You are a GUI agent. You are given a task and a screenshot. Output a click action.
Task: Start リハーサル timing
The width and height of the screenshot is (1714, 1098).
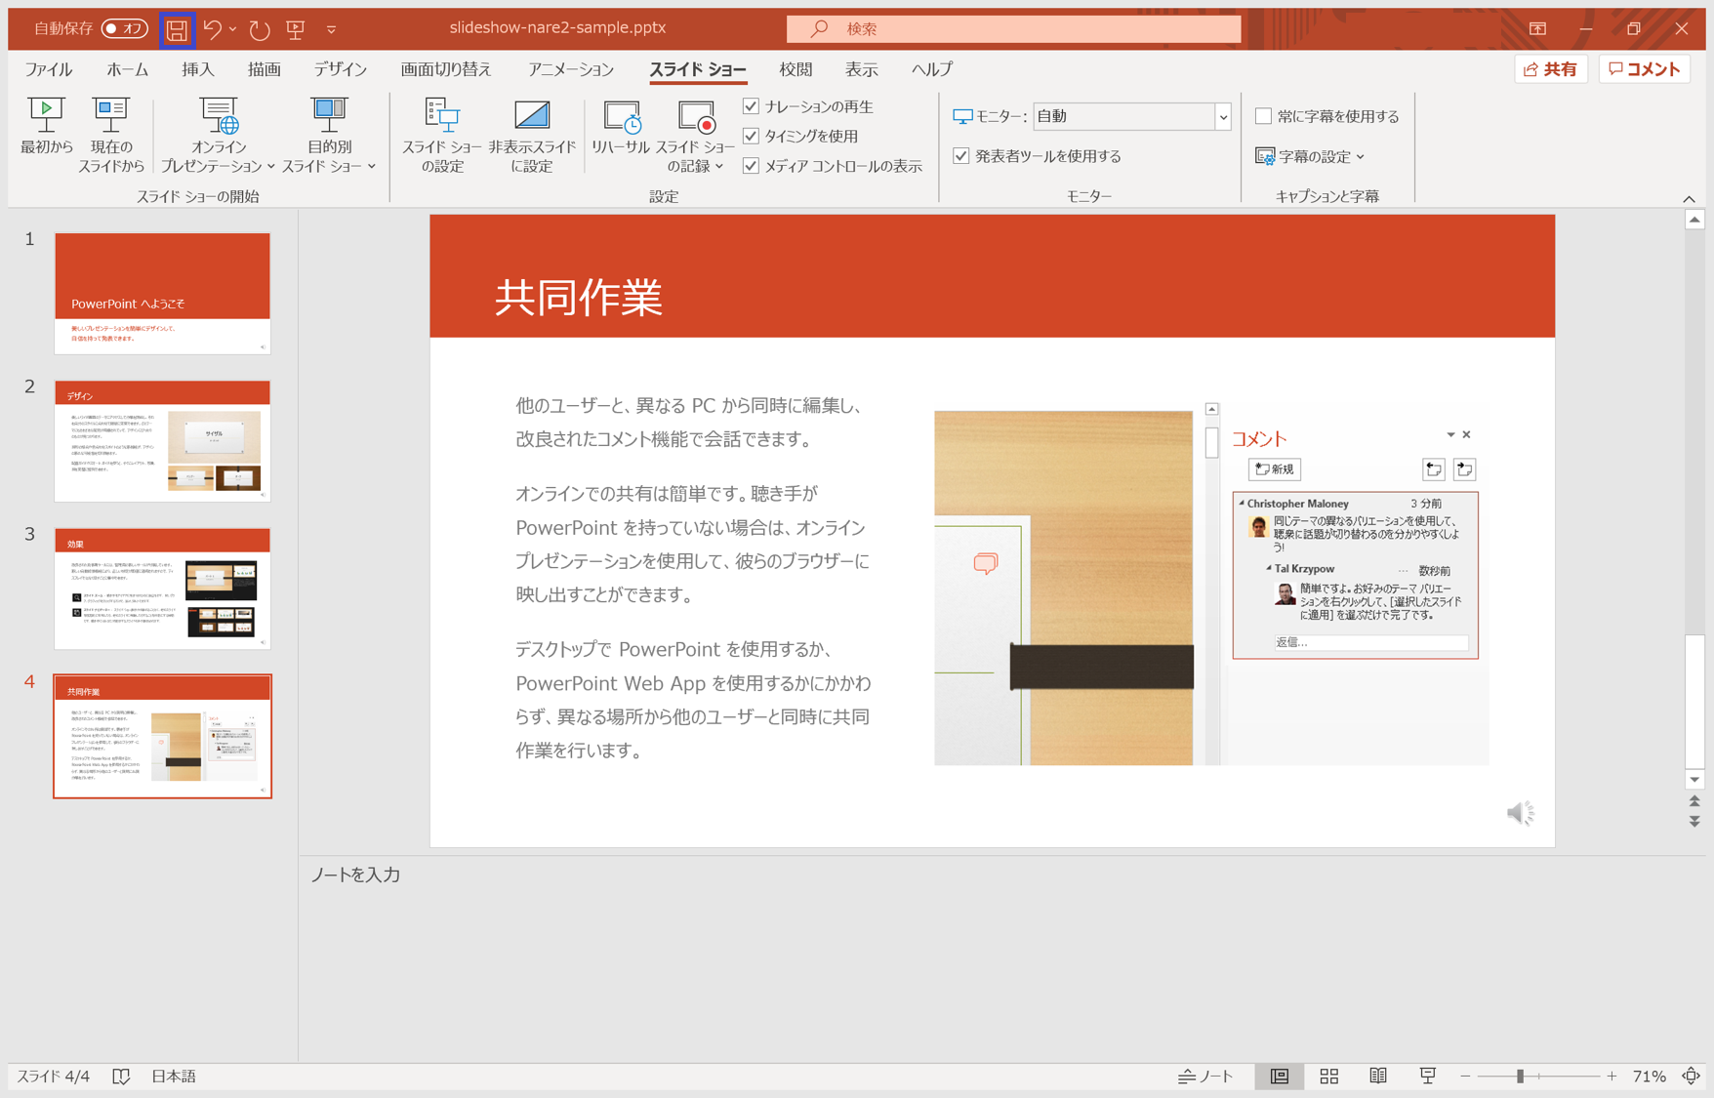[621, 127]
